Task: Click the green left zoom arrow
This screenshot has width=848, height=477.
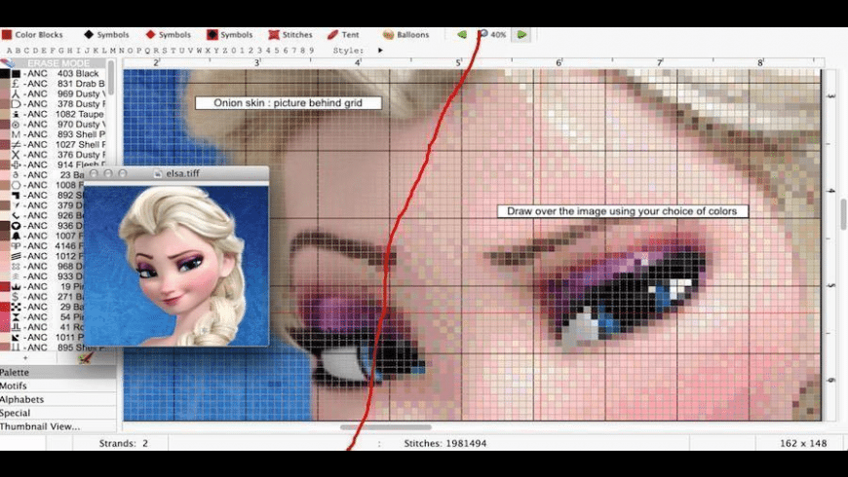Action: pos(462,35)
